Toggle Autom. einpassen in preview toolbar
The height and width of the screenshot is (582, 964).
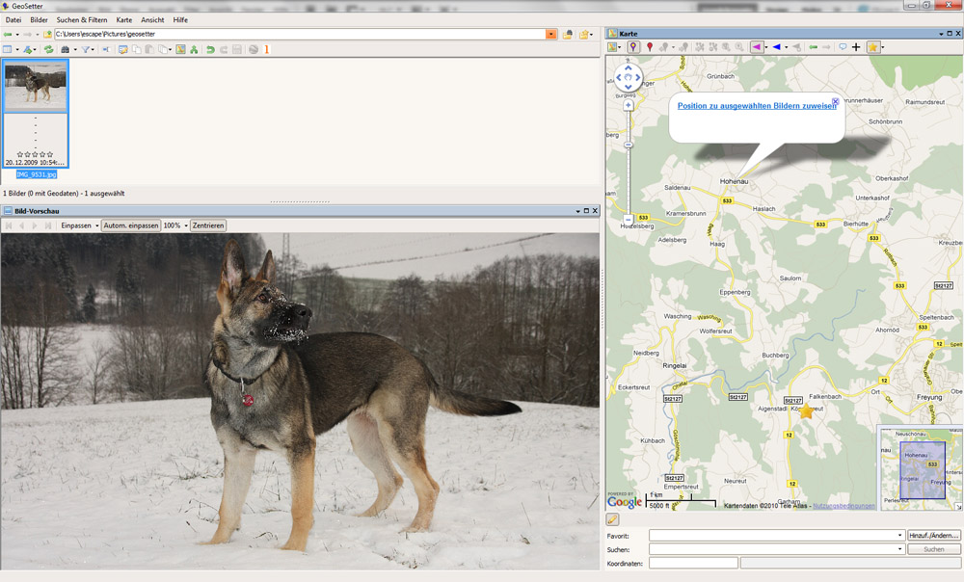coord(131,225)
